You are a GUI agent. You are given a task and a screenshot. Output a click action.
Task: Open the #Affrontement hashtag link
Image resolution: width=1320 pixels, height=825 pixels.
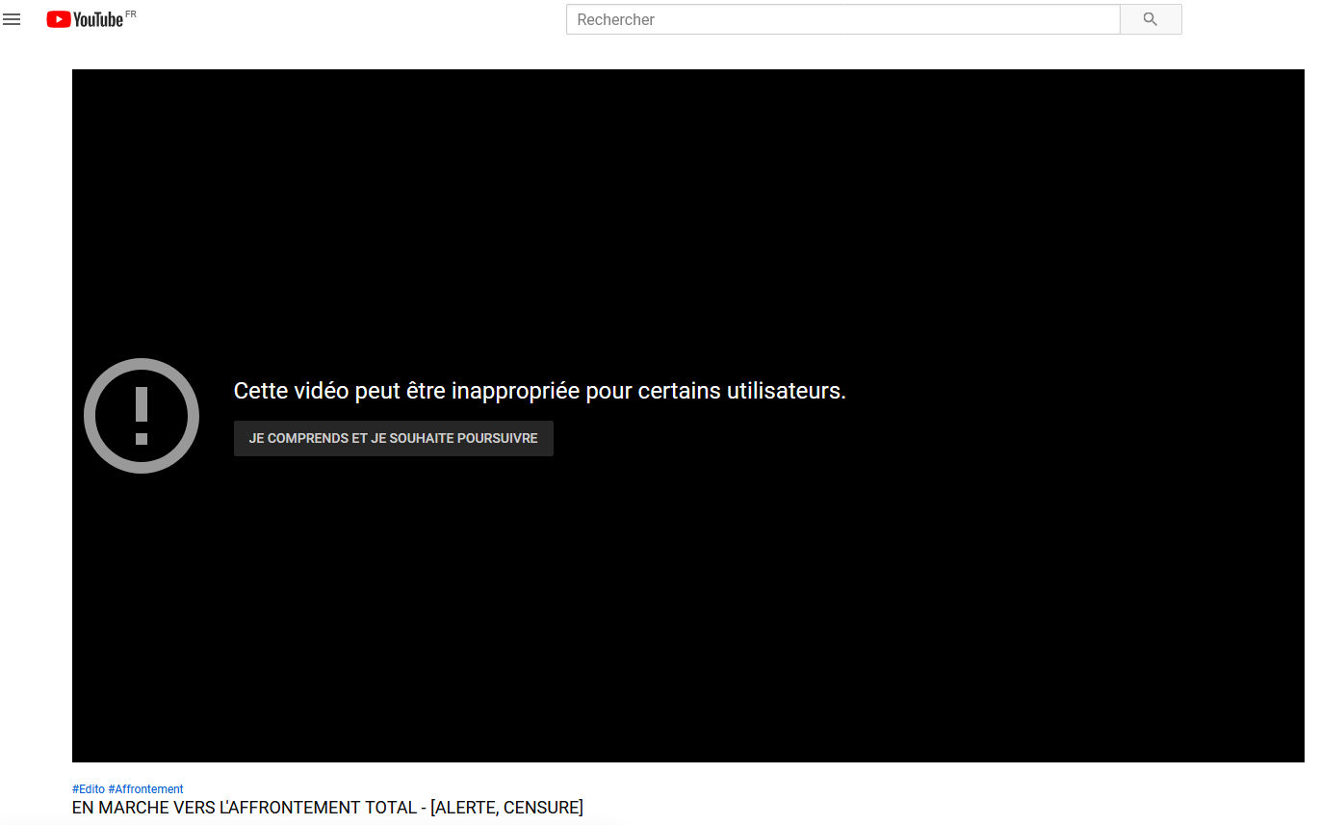coord(145,789)
